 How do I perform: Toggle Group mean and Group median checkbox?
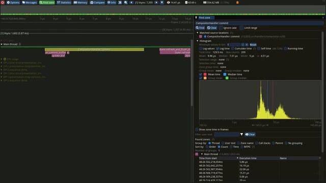201,78
